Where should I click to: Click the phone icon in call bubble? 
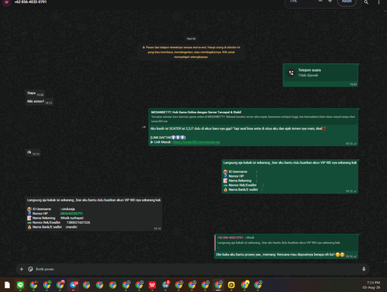coord(291,73)
